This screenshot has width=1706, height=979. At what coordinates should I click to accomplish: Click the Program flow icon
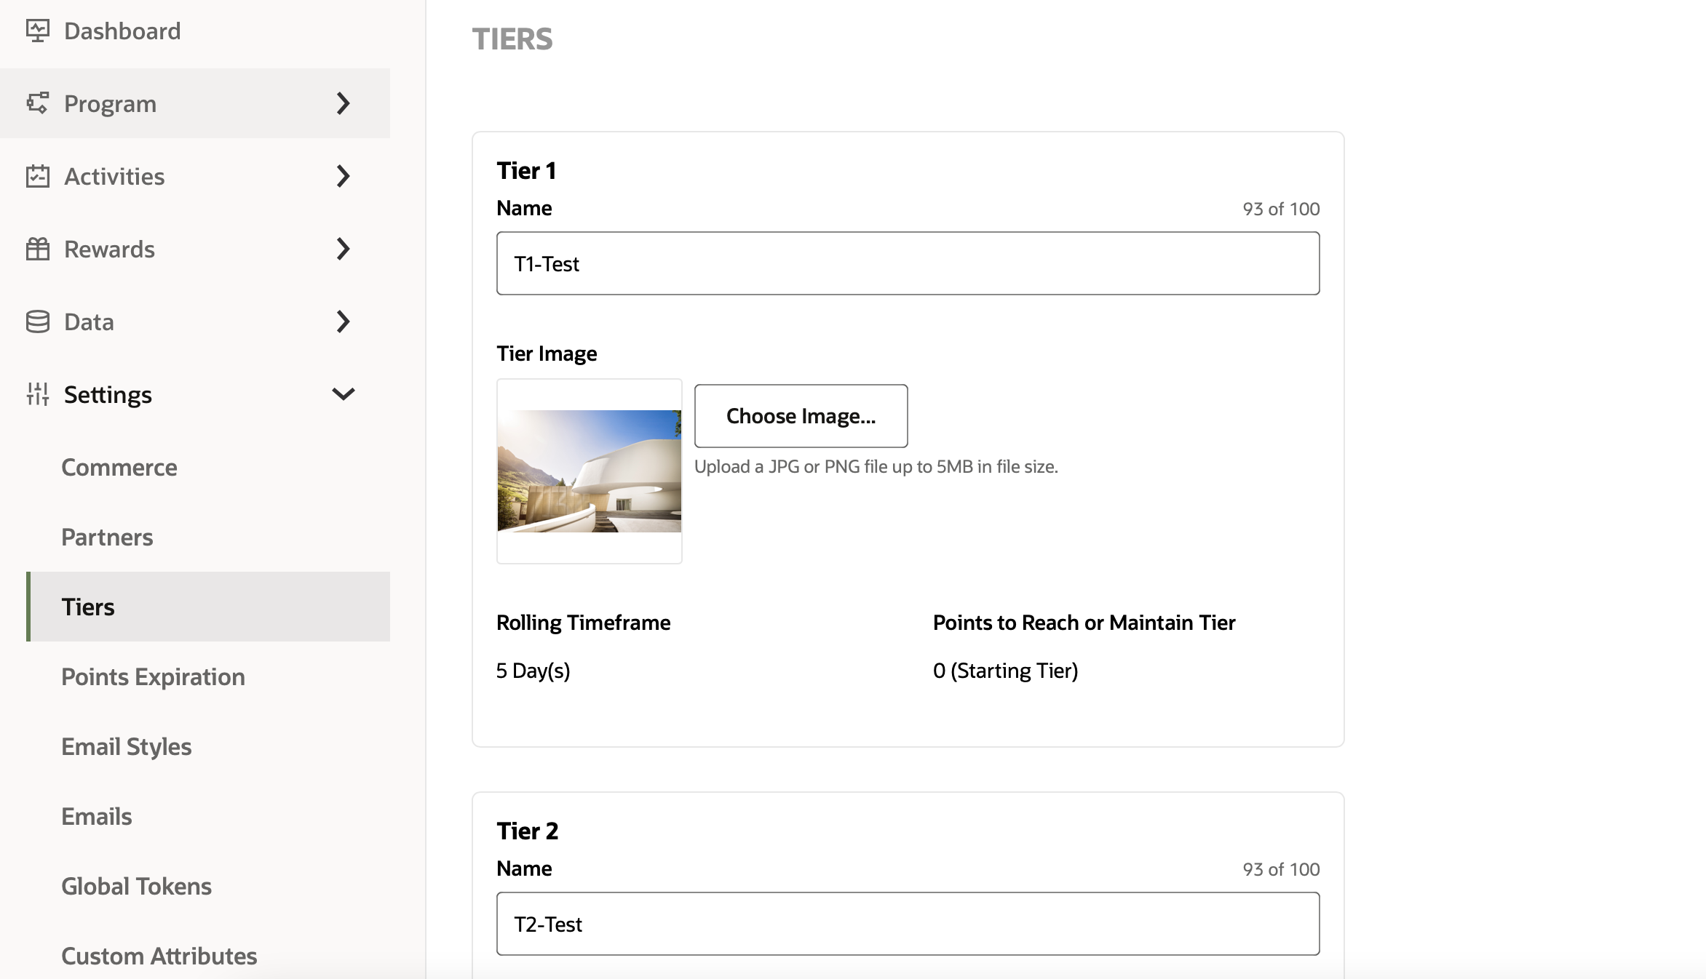(37, 103)
